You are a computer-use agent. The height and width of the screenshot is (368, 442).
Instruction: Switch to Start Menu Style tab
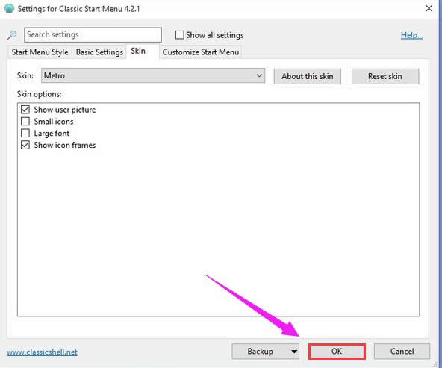[40, 52]
